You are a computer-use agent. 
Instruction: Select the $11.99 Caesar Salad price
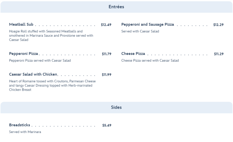pyautogui.click(x=107, y=75)
